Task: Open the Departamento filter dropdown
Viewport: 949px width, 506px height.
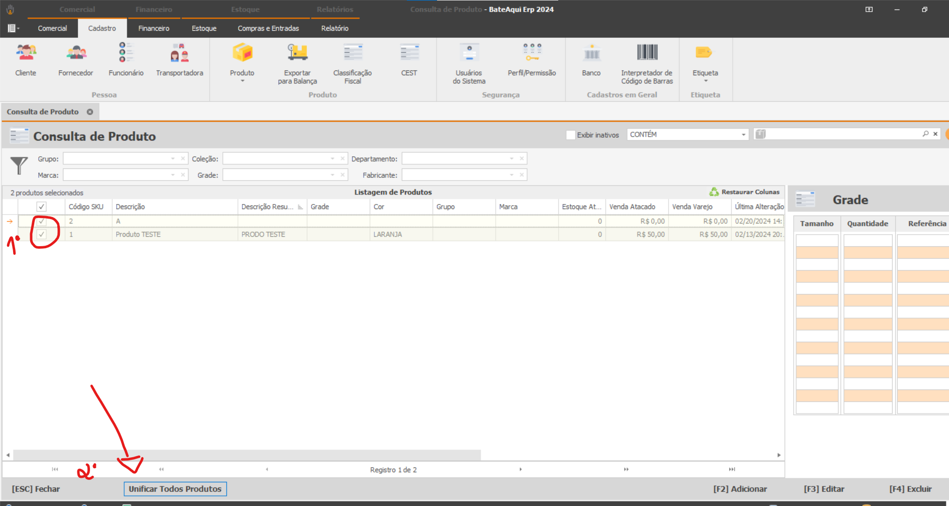Action: click(511, 159)
